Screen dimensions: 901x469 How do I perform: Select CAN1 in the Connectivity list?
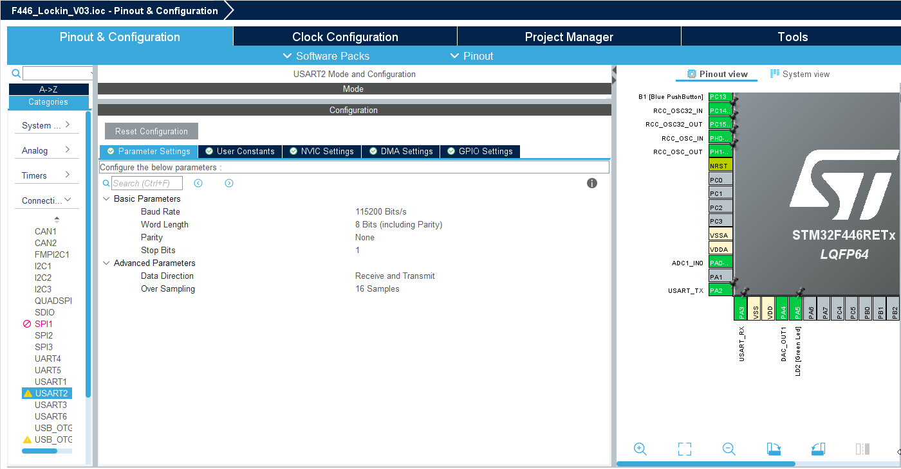[46, 231]
